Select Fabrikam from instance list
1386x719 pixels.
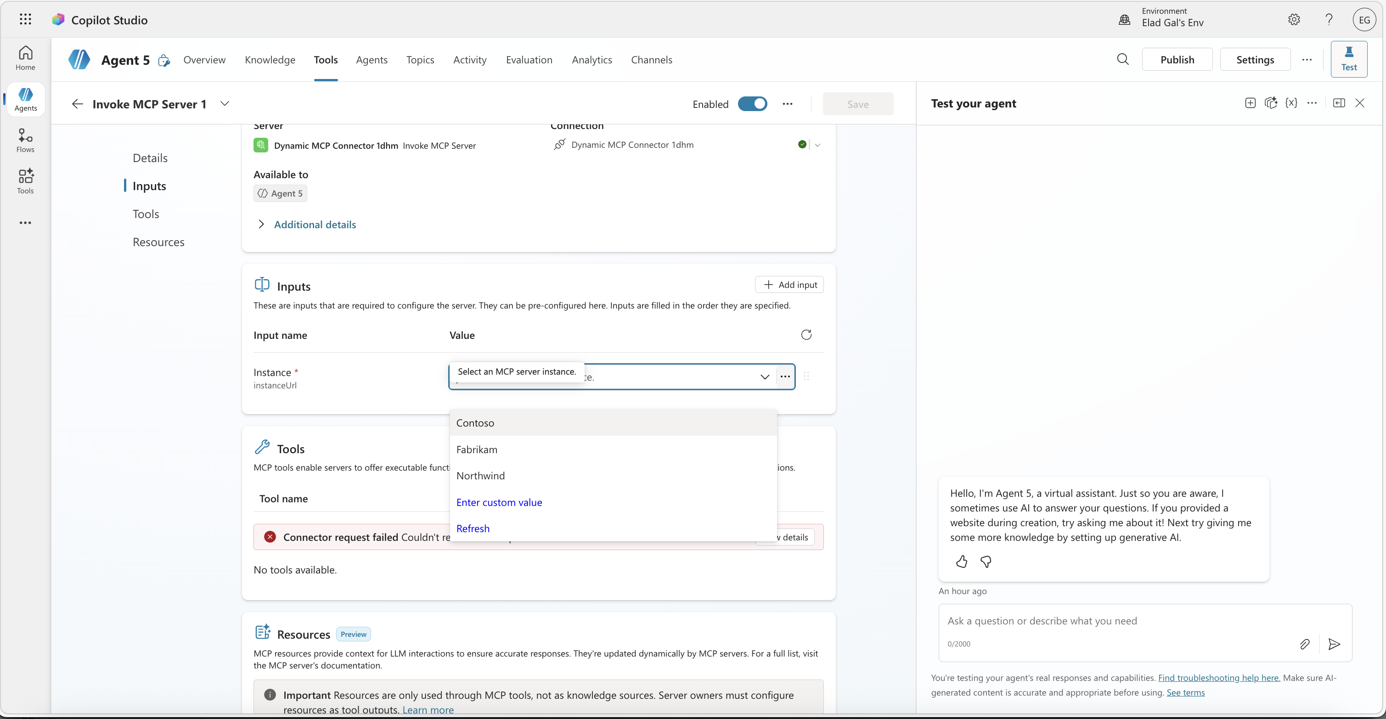(x=477, y=449)
